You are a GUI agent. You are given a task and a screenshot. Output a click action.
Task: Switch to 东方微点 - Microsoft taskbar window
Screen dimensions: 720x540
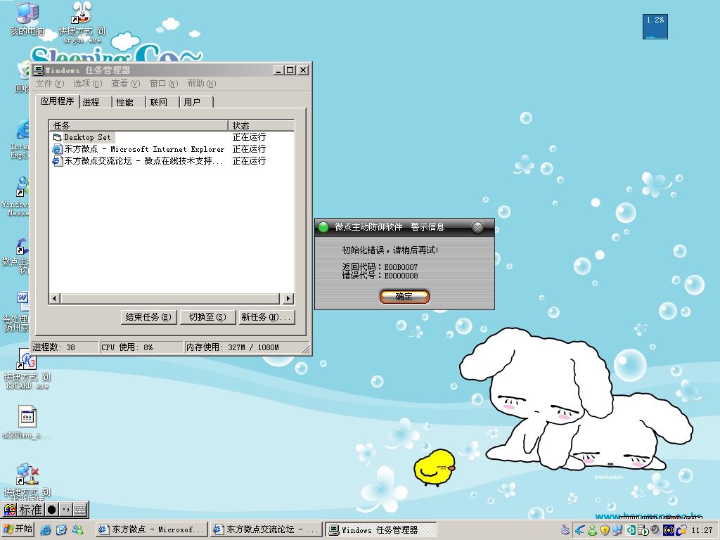click(x=152, y=529)
